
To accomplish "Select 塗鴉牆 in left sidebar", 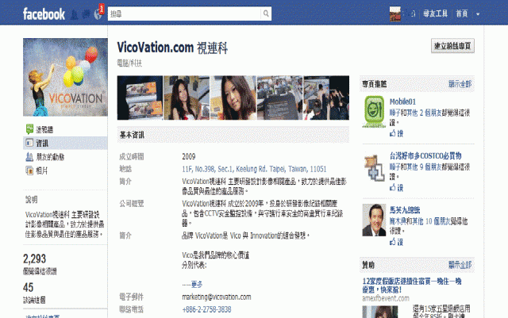I will click(x=44, y=129).
